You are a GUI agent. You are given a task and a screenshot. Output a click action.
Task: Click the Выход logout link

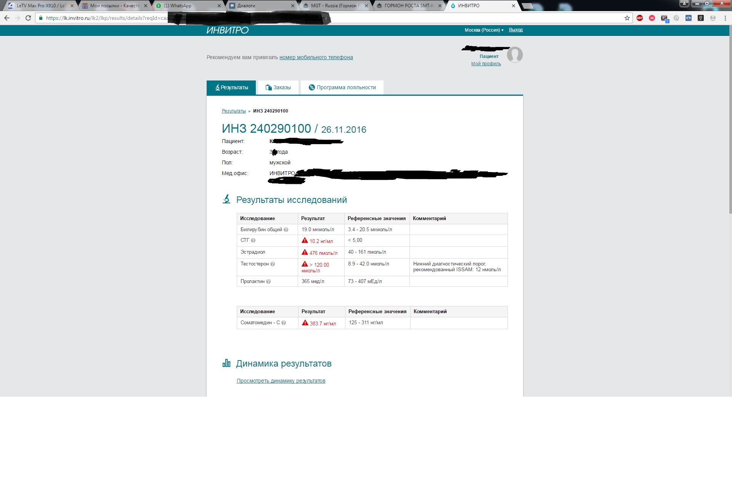coord(515,30)
